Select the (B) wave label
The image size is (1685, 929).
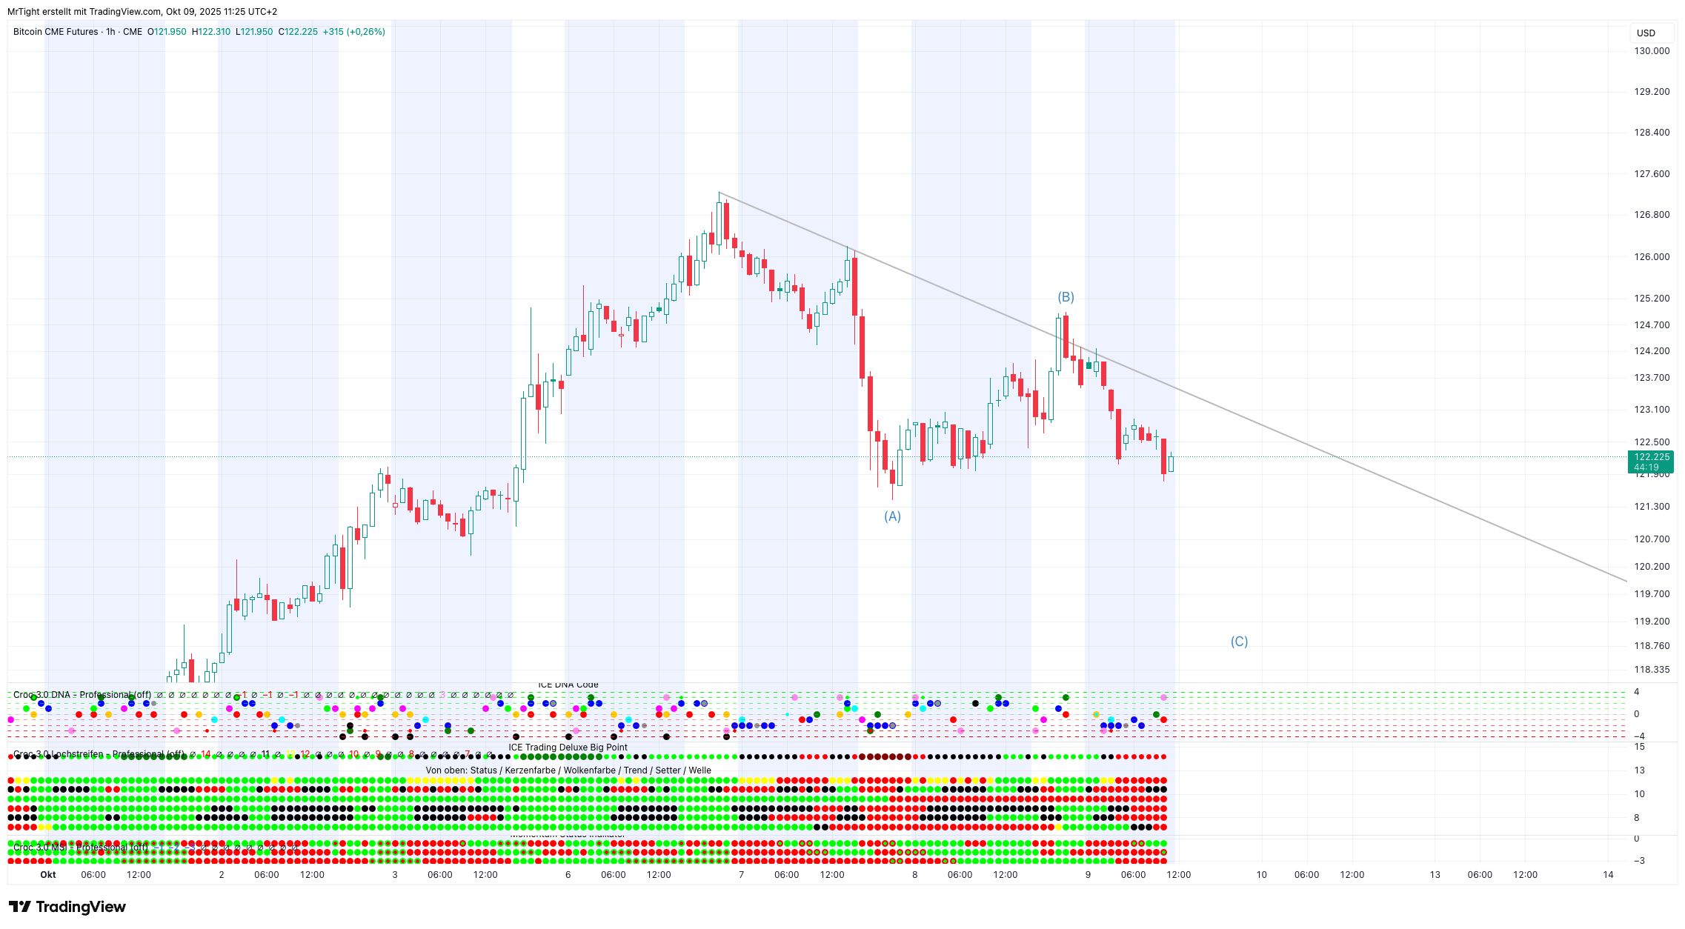pos(1066,297)
